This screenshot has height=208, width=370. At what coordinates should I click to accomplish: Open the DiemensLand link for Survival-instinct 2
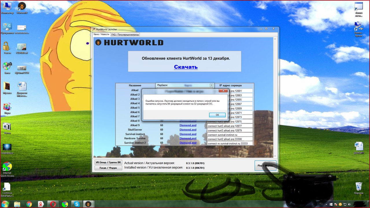188,143
